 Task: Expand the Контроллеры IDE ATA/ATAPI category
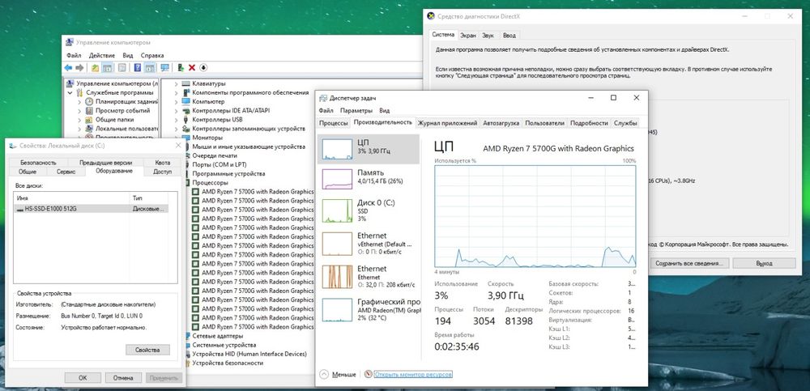click(x=176, y=111)
